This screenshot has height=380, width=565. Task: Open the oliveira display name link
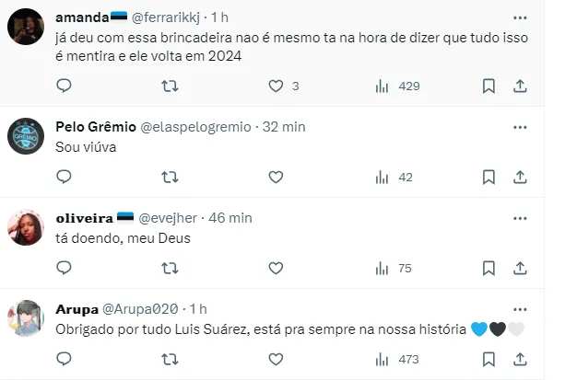tap(85, 217)
